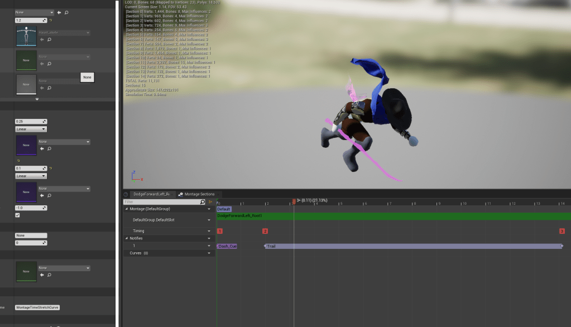Click the search icon in the timeline filter box
Image resolution: width=571 pixels, height=327 pixels.
tap(203, 201)
